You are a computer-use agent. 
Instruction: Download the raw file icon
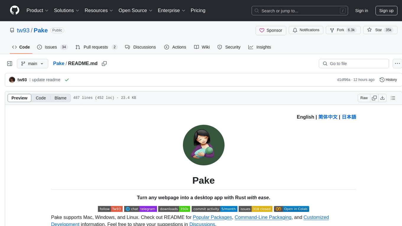[x=382, y=98]
